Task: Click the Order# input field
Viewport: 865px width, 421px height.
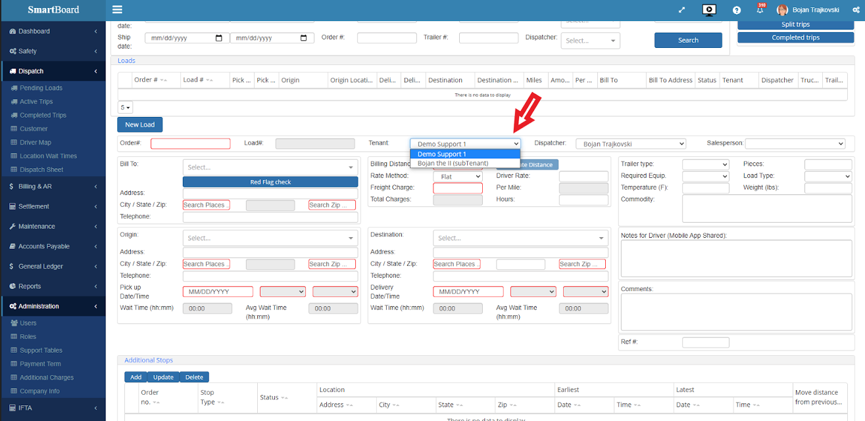Action: pyautogui.click(x=191, y=144)
